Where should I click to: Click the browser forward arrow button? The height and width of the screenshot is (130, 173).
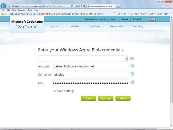[x=9, y=6]
